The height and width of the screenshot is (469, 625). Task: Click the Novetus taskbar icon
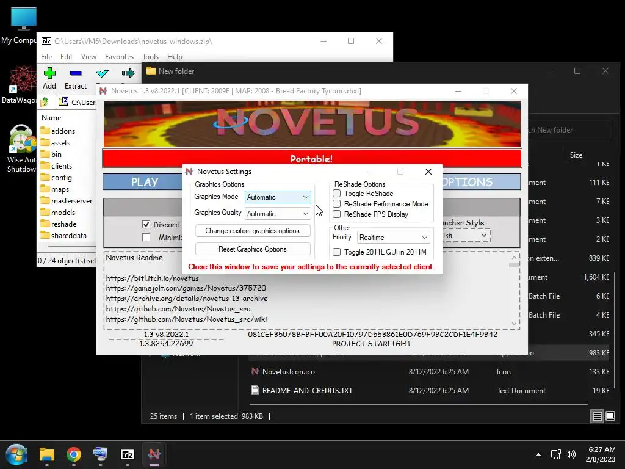click(154, 454)
